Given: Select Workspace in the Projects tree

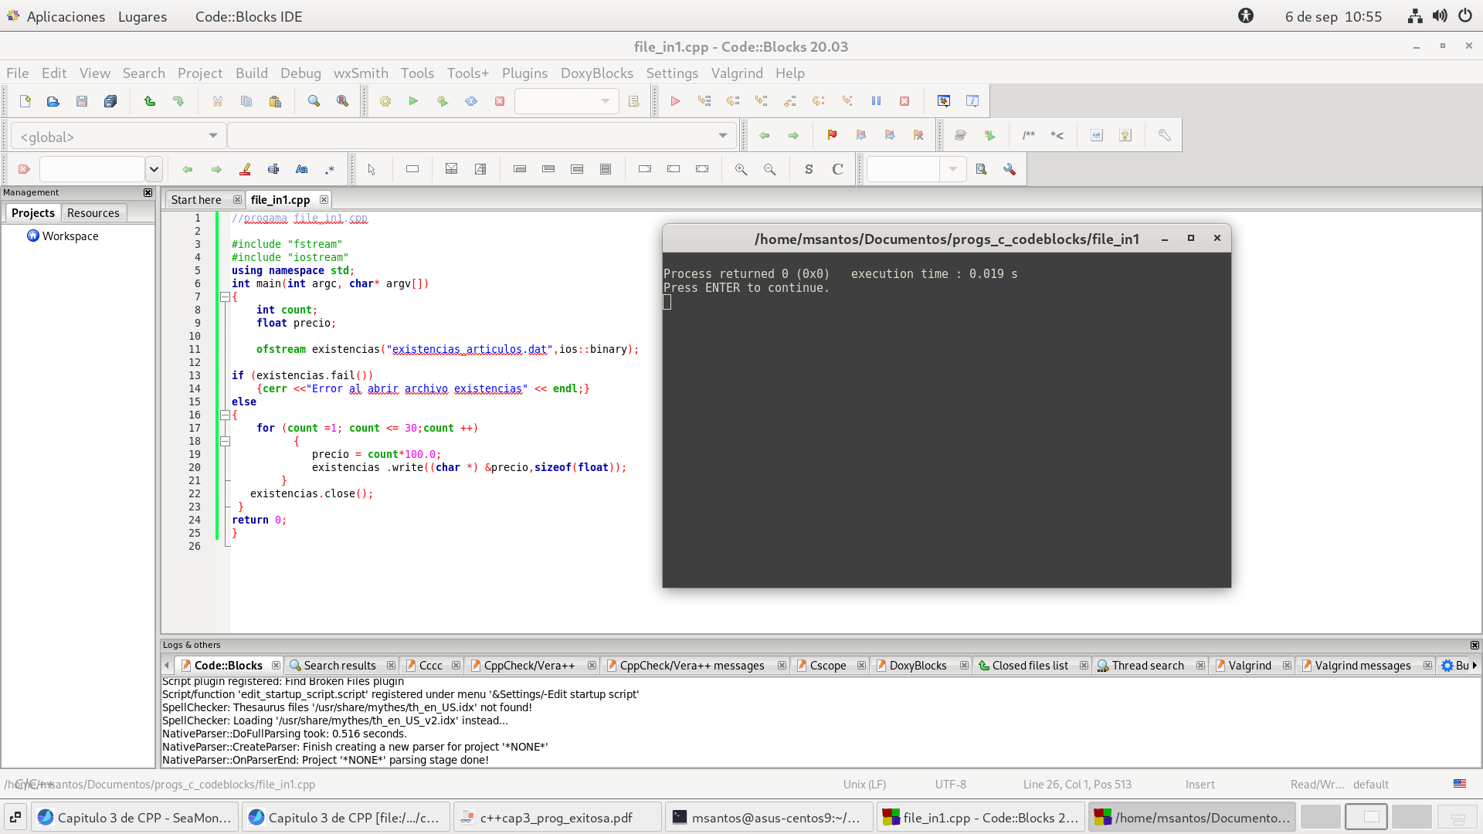Looking at the screenshot, I should [x=70, y=236].
